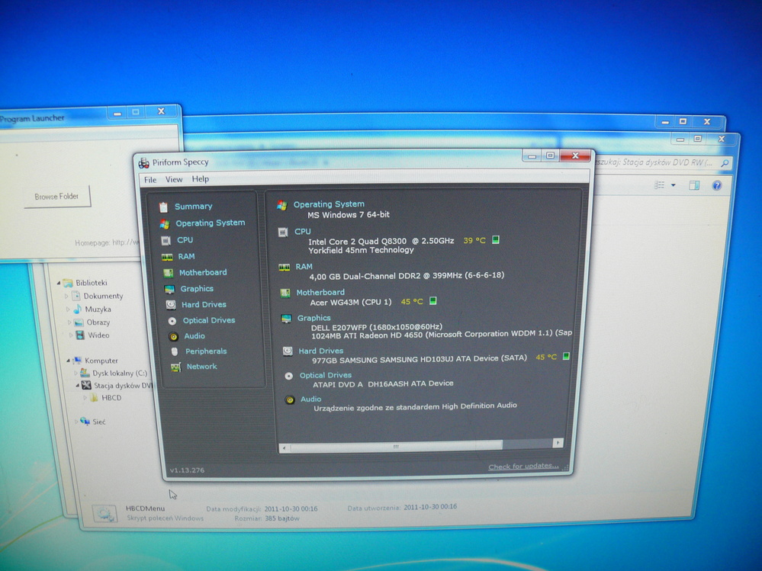Open the File menu in Speccy
Viewport: 762px width, 571px height.
(150, 180)
